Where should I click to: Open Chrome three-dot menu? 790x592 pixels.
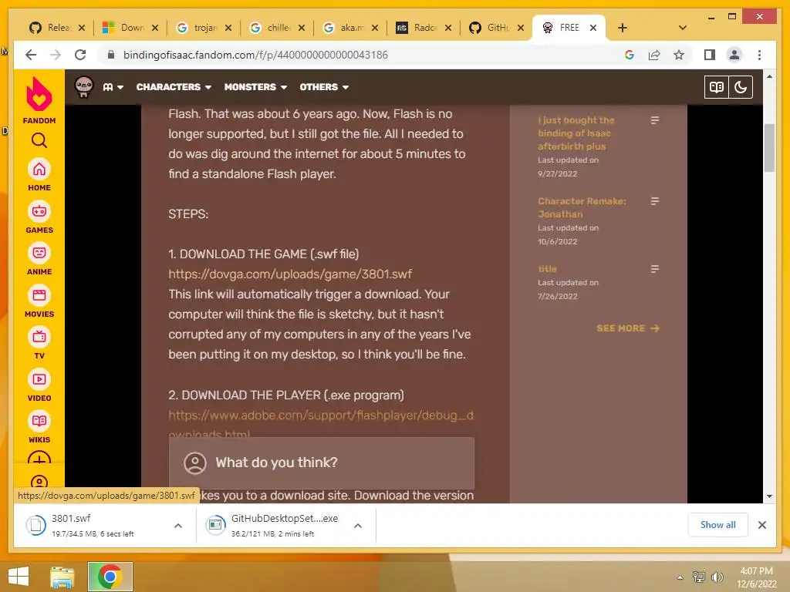(759, 55)
